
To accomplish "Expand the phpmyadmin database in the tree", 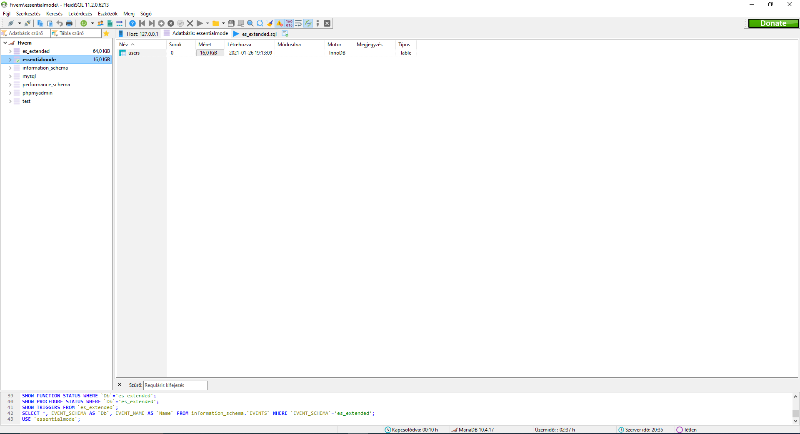I will (10, 92).
